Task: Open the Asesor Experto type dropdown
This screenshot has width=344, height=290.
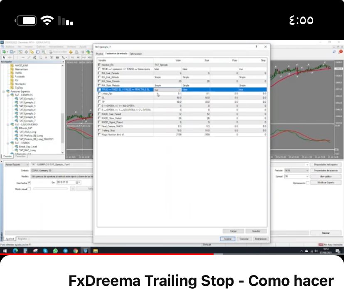Action: pos(17,165)
